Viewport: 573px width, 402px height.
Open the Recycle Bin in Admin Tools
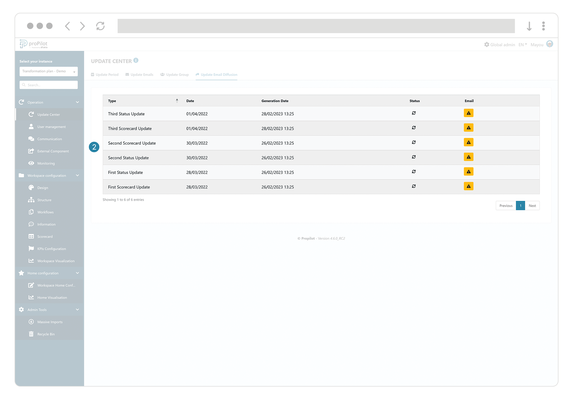[46, 334]
